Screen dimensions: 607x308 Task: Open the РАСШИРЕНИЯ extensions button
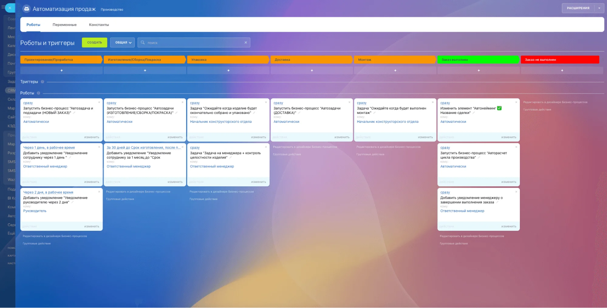click(578, 8)
